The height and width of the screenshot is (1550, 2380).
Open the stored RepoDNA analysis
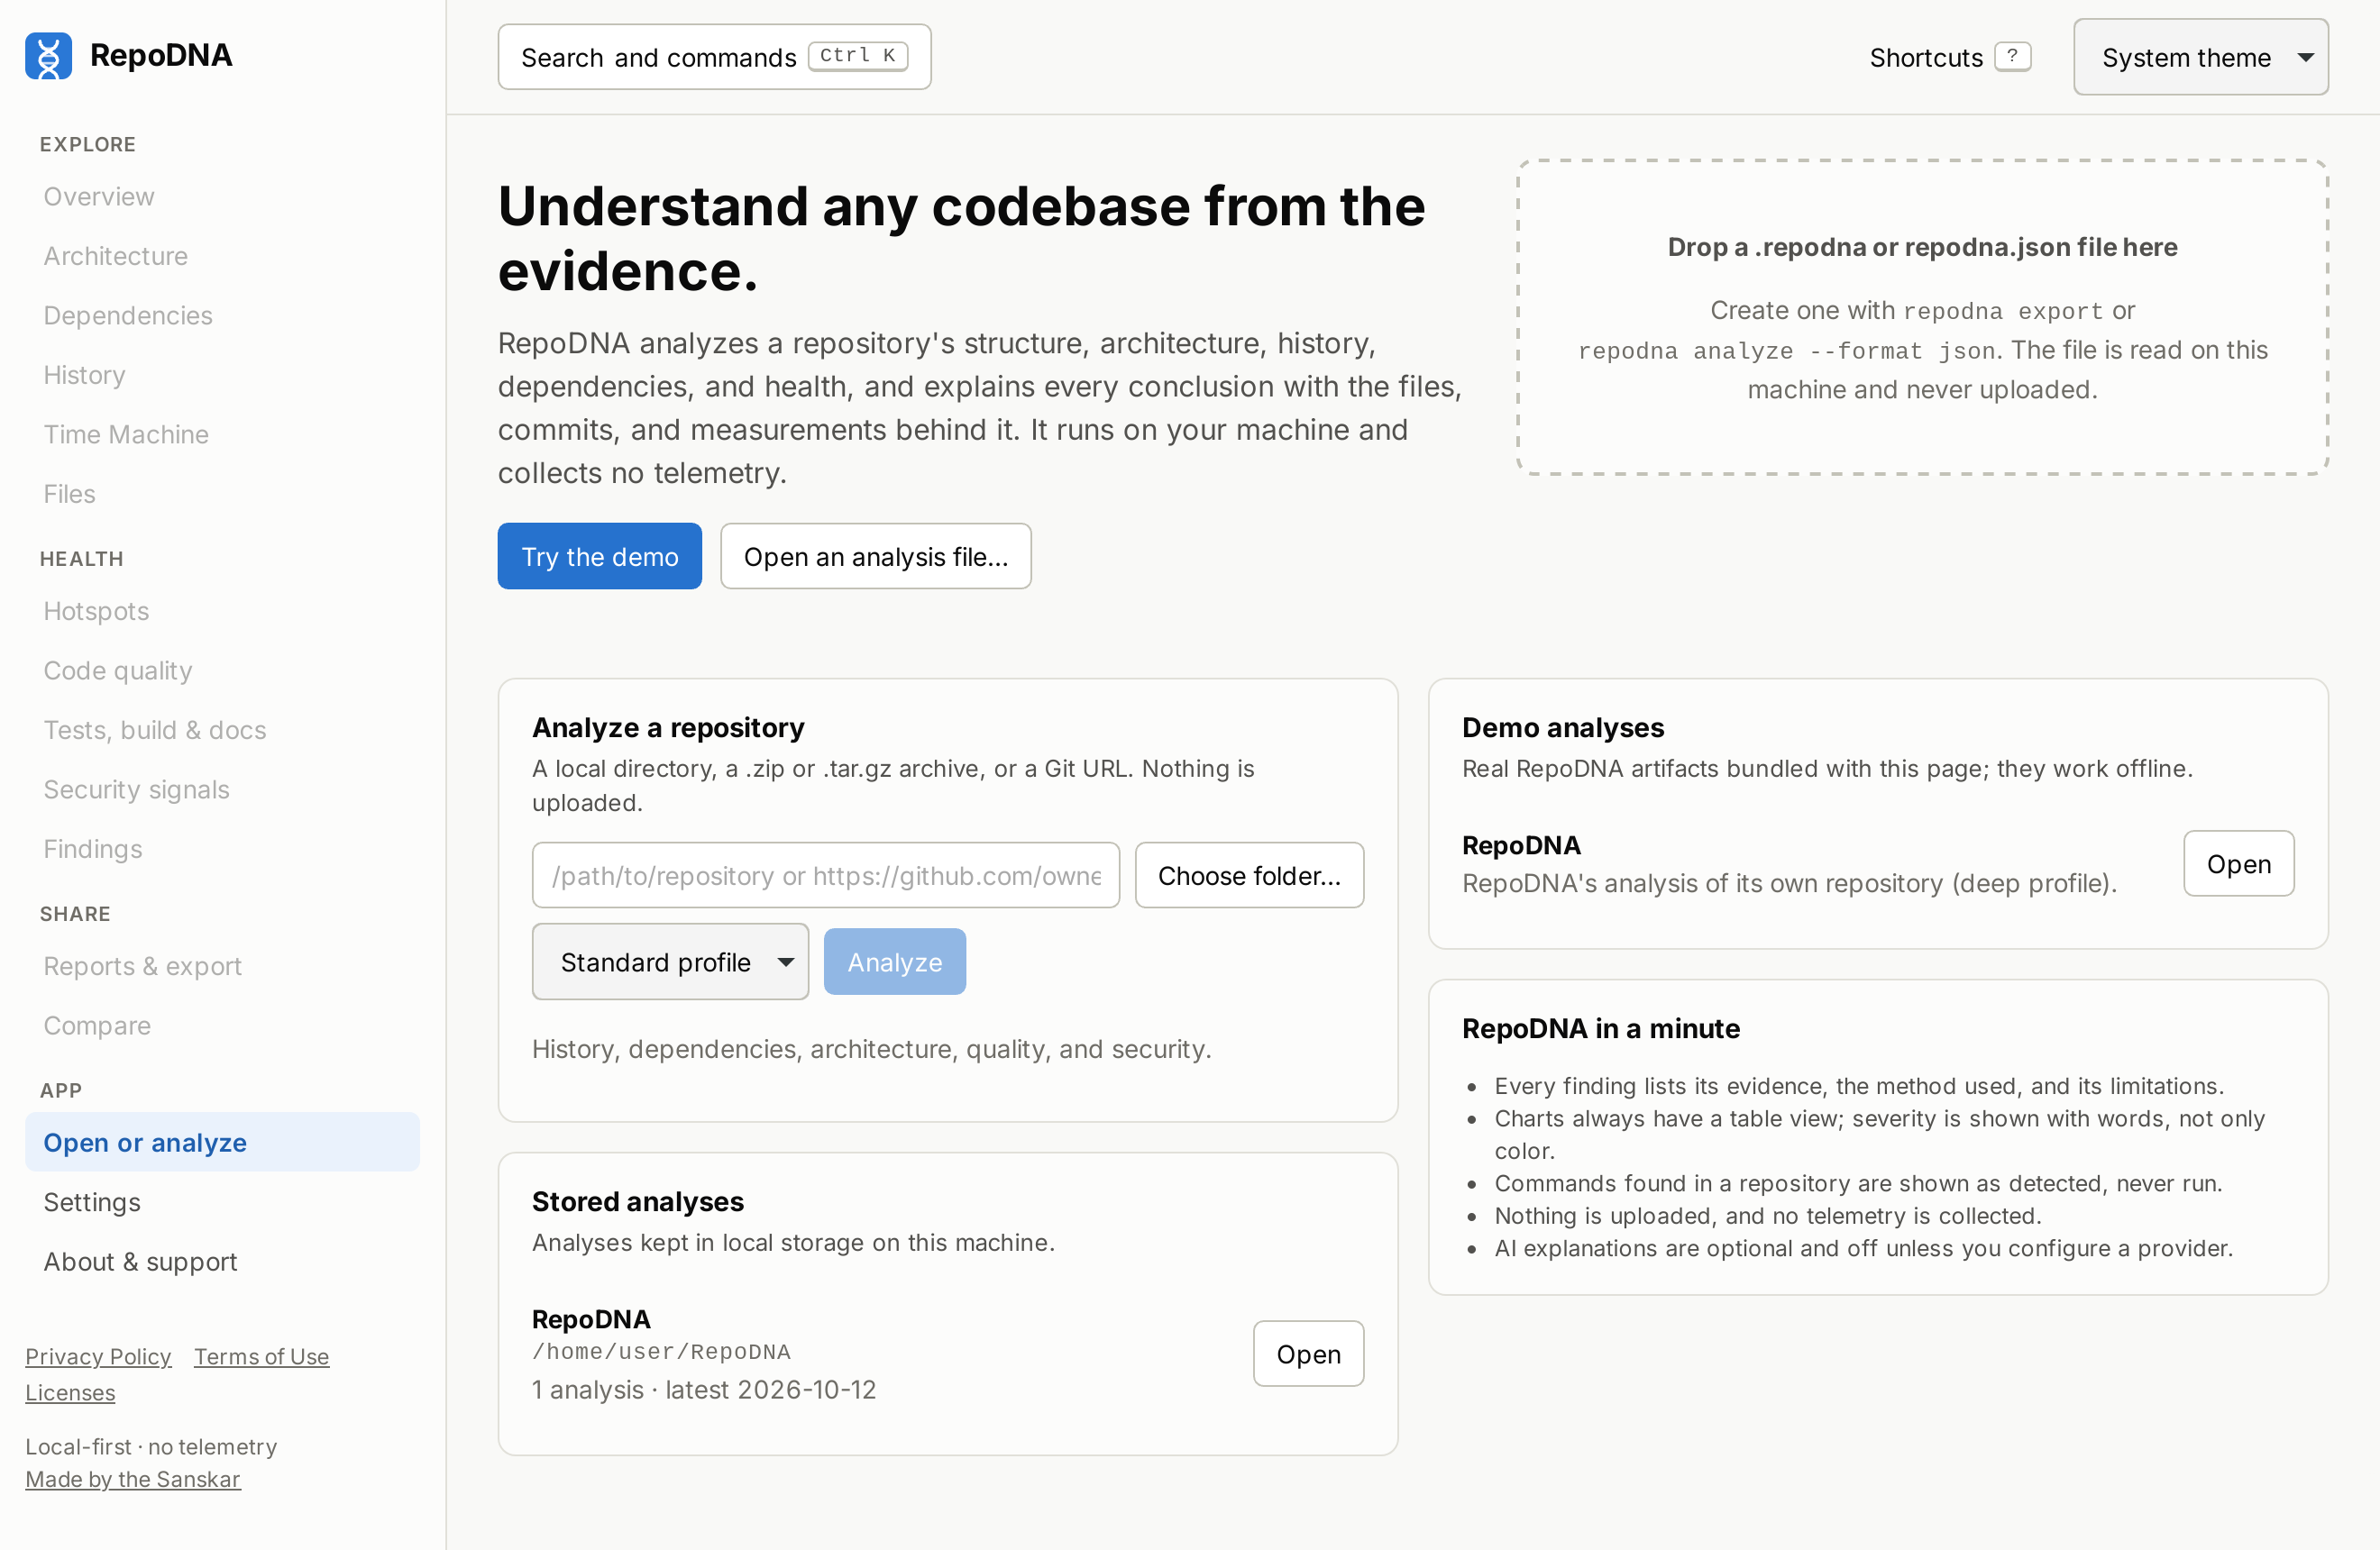point(1308,1354)
